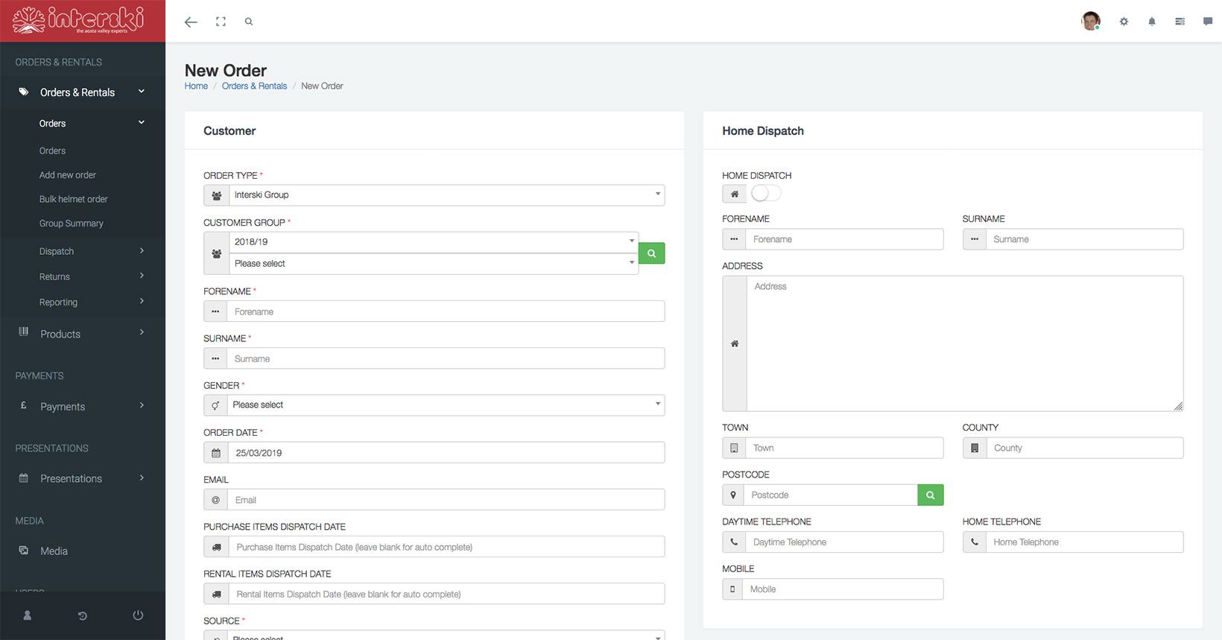Click the Purchase Items Dispatch Date field

(446, 547)
